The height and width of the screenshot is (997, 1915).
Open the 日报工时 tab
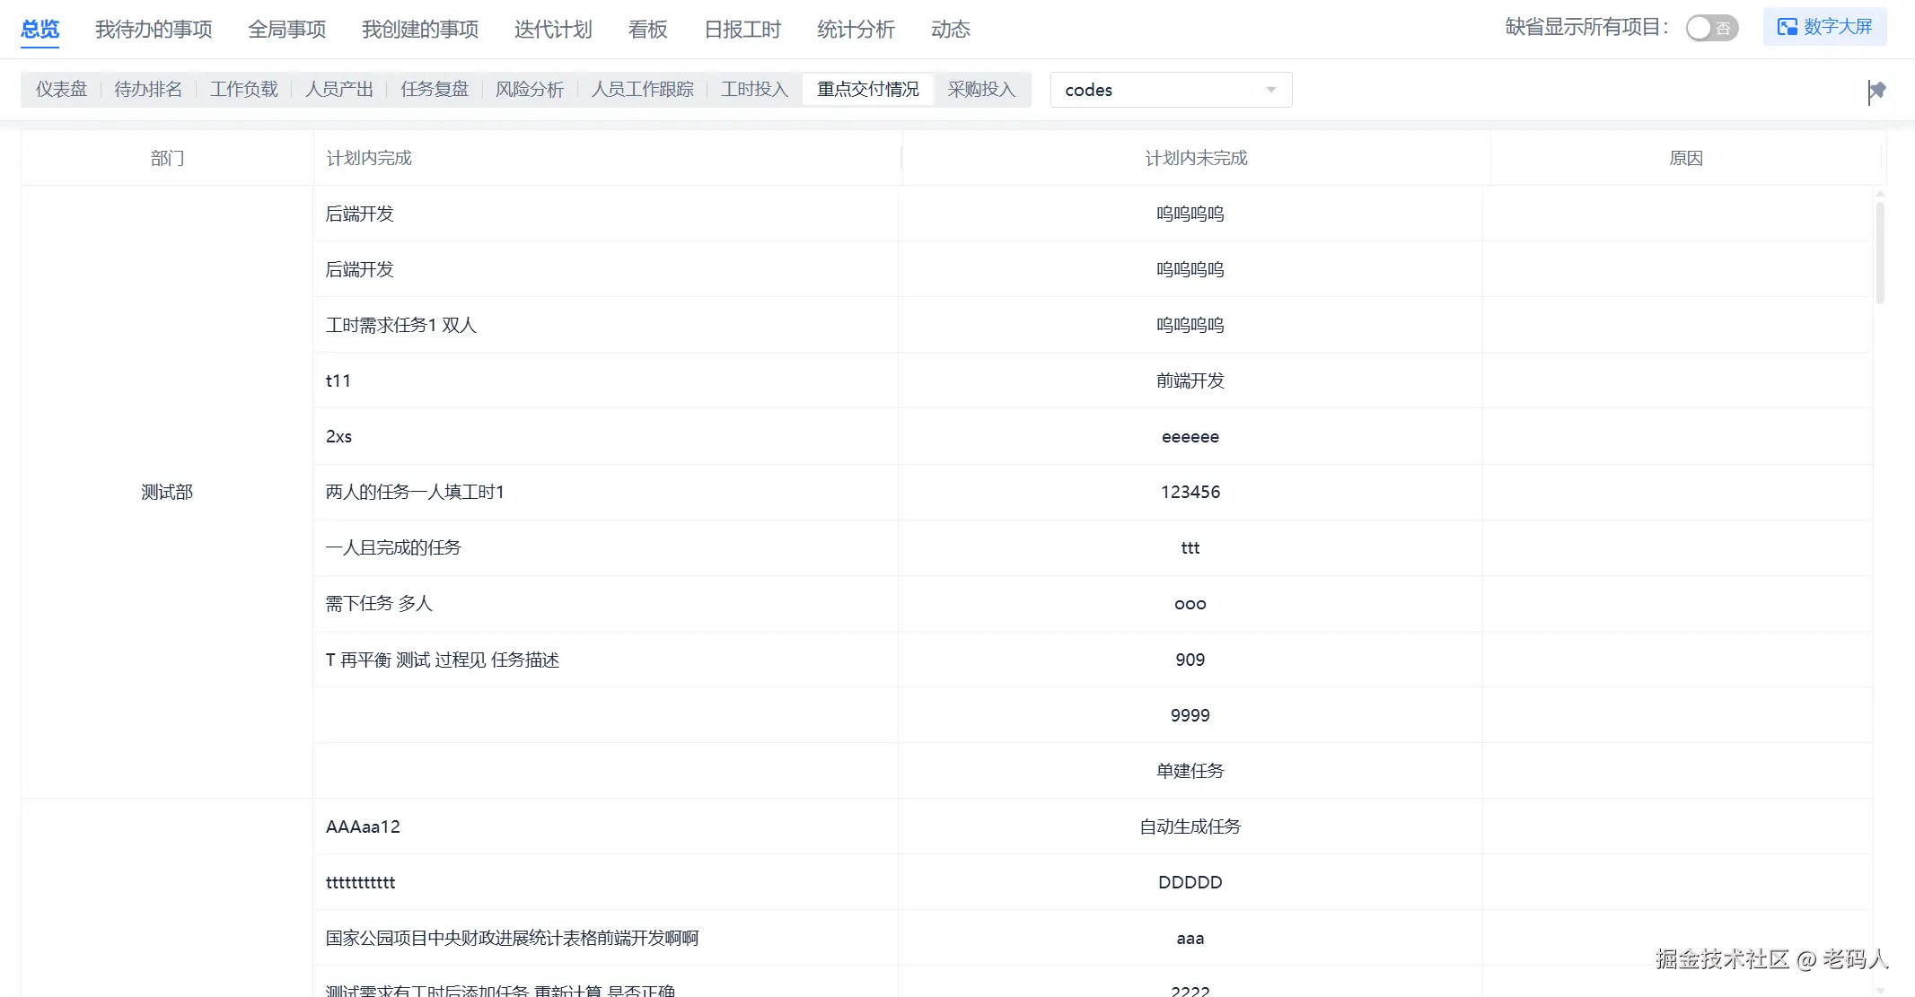[x=742, y=30]
